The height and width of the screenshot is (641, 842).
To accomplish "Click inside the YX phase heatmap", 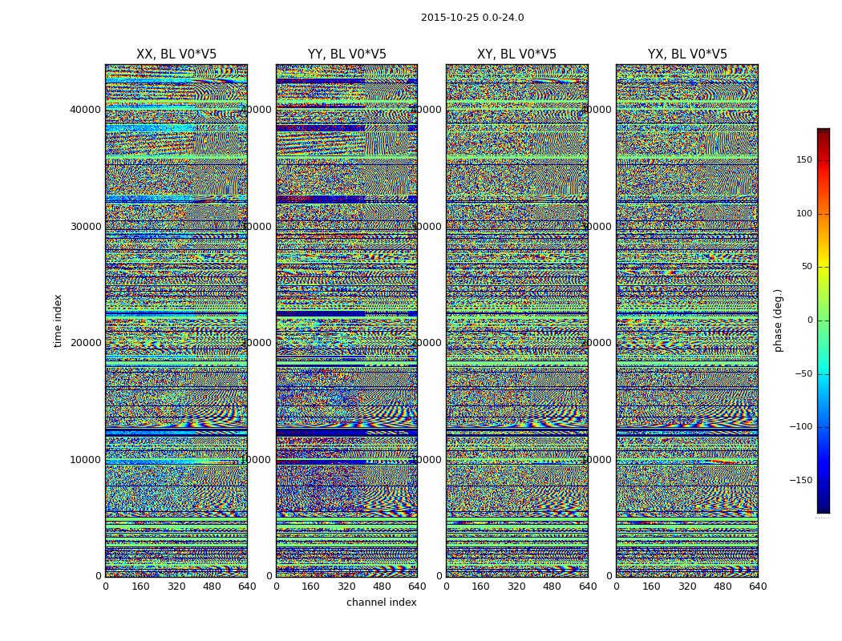I will tap(687, 320).
